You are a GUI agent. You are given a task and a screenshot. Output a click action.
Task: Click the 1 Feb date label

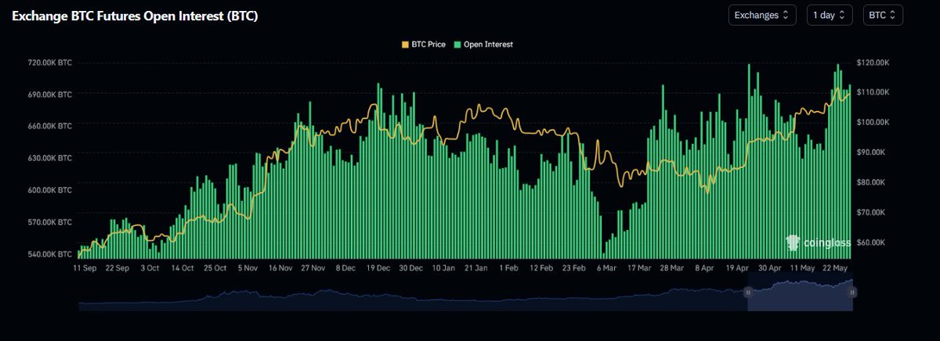pyautogui.click(x=509, y=267)
